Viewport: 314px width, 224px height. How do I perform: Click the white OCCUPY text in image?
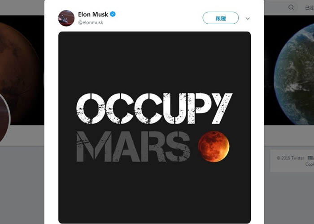(154, 108)
